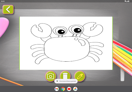132x92 pixels.
Task: Color the crab's top left leg
Action: (x=37, y=47)
